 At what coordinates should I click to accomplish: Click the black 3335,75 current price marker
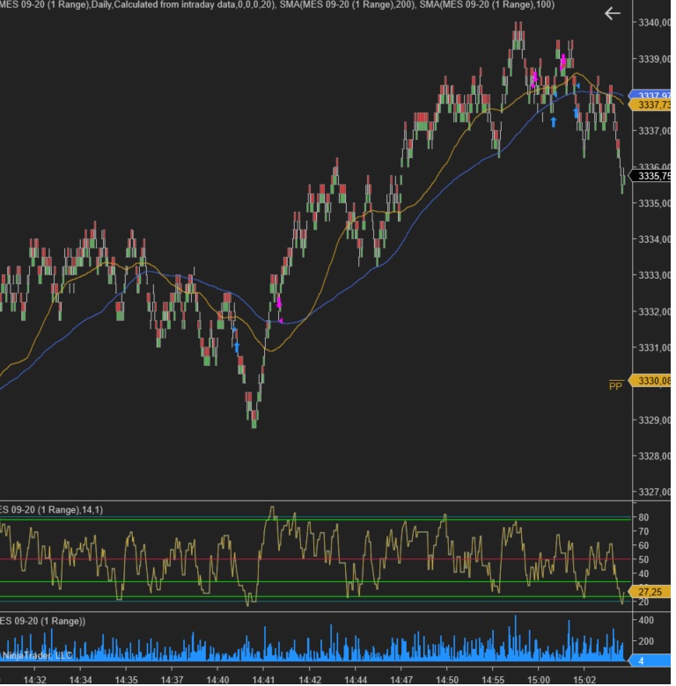(650, 176)
